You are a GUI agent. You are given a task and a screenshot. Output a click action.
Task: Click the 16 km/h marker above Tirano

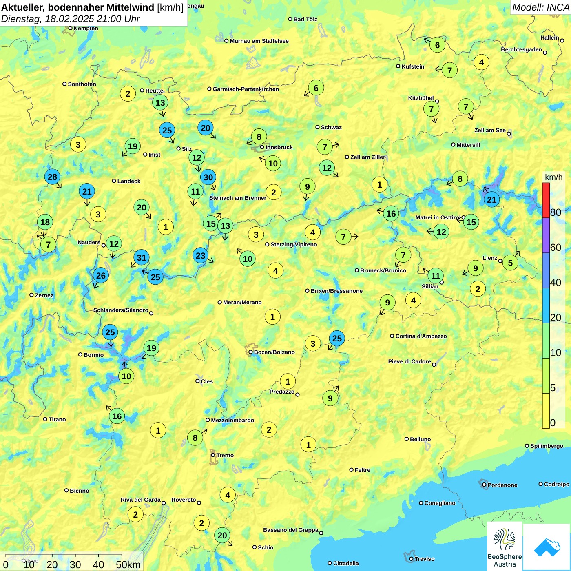click(x=117, y=416)
